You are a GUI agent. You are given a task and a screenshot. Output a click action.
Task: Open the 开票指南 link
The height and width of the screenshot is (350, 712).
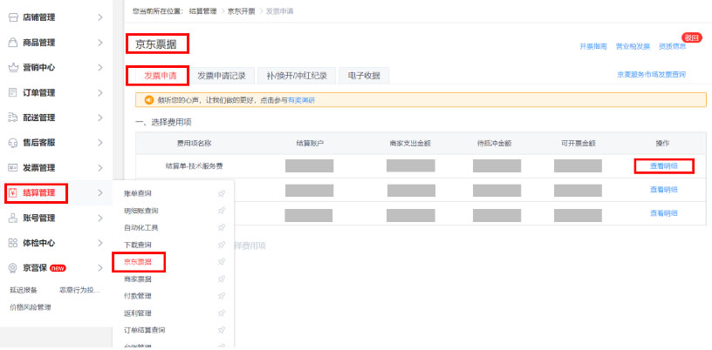pyautogui.click(x=593, y=46)
